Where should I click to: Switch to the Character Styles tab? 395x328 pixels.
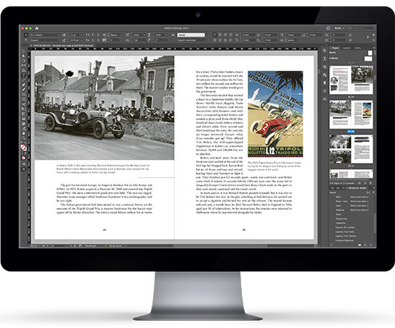357,188
